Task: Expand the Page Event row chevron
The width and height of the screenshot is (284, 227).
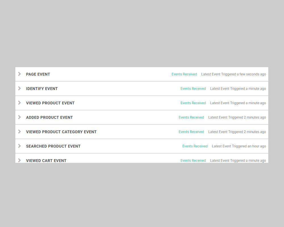Action: click(x=19, y=74)
